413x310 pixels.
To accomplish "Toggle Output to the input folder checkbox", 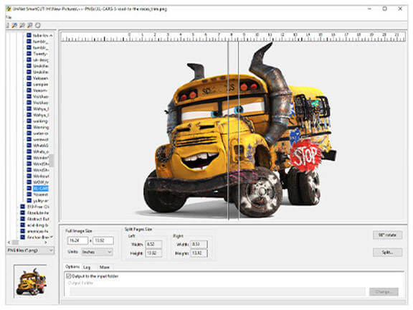I will (x=69, y=276).
